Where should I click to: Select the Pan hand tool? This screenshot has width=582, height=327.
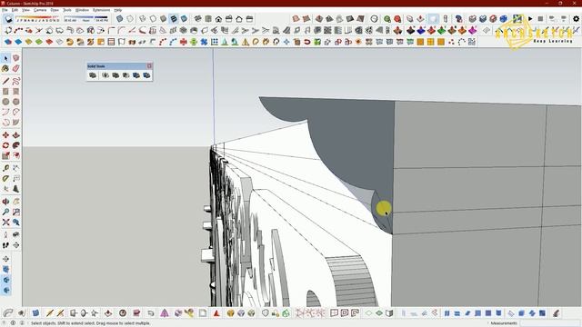(x=16, y=202)
